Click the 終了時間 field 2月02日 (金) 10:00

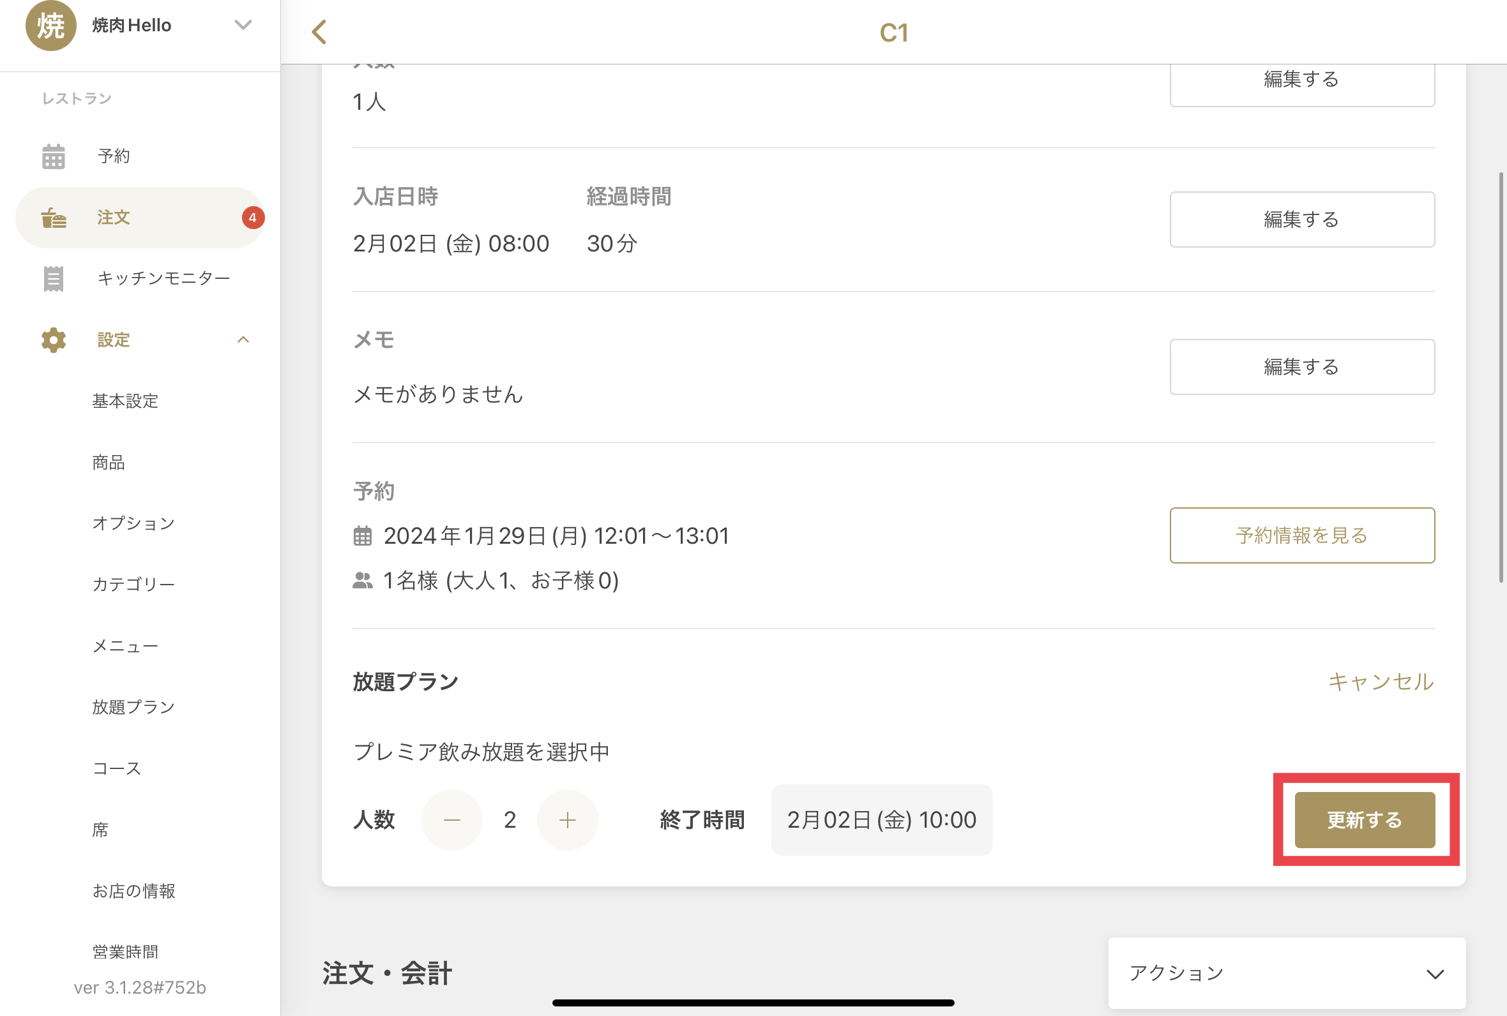coord(881,819)
